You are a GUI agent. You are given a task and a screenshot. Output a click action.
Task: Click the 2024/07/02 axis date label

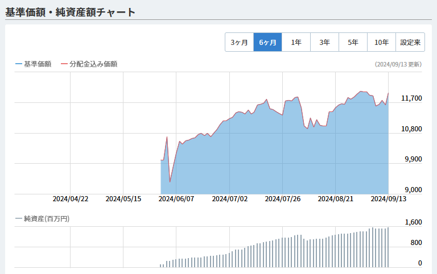[230, 199]
